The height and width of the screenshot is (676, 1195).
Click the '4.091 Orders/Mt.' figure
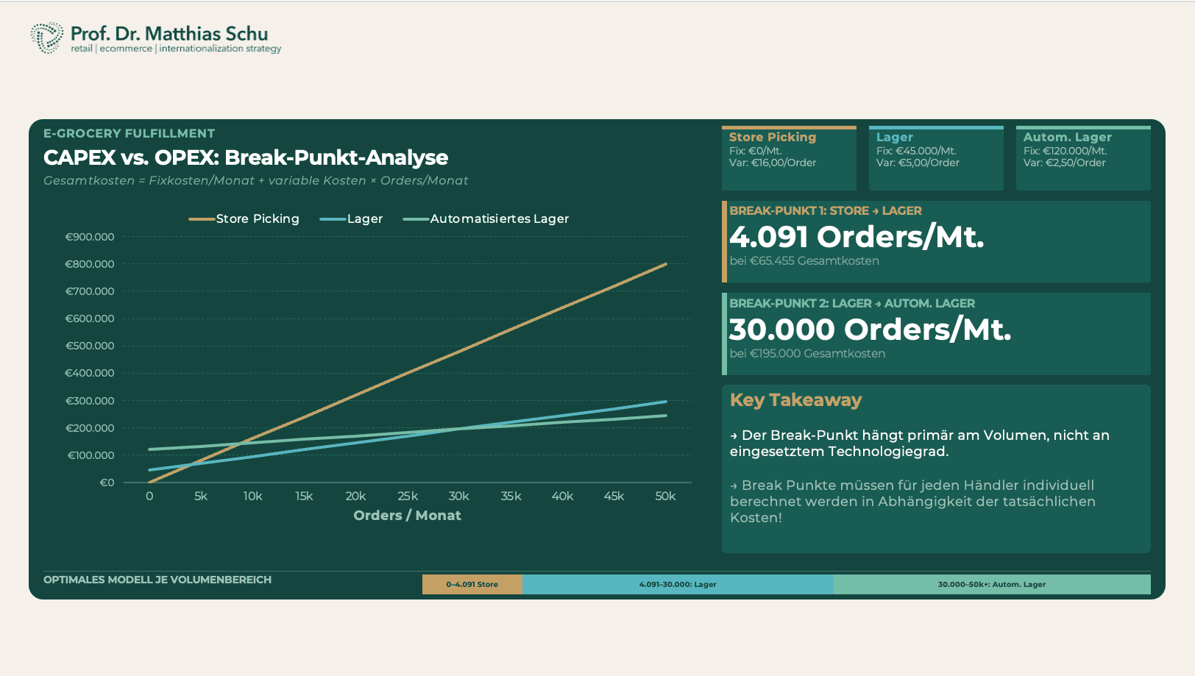(857, 237)
